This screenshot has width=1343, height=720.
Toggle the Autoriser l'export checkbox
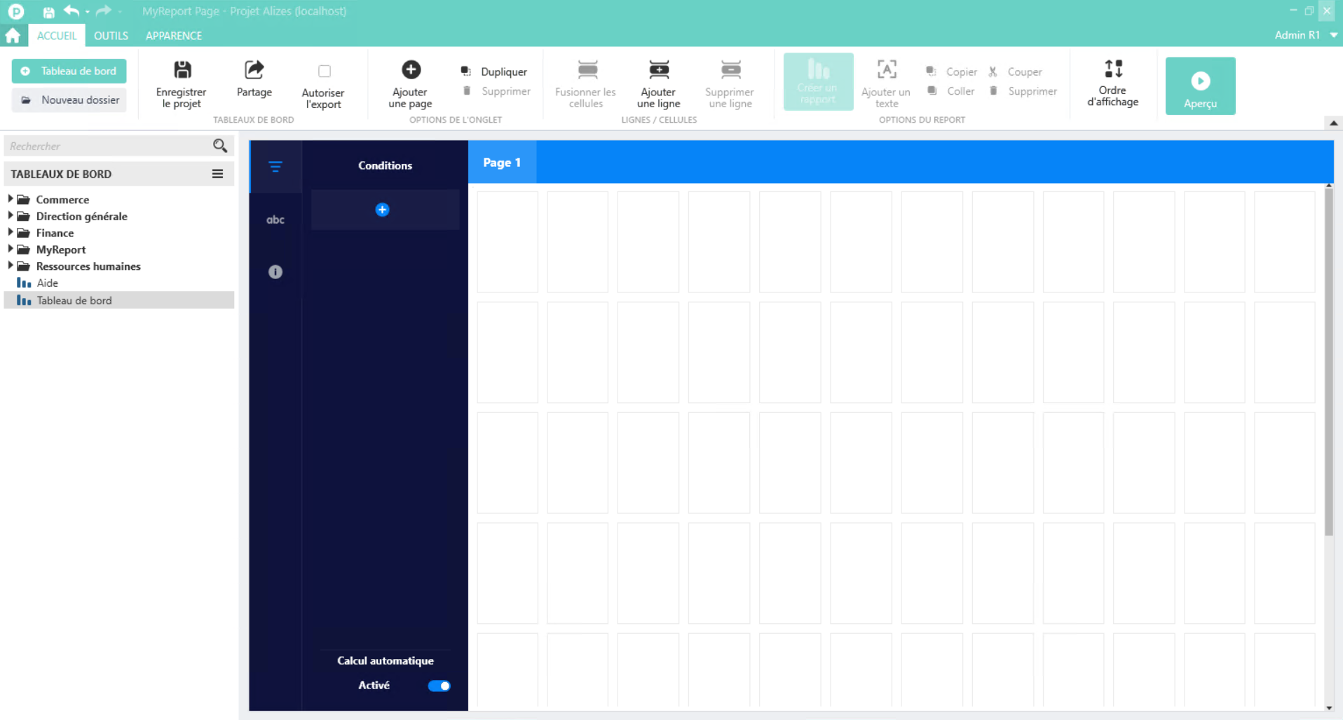click(x=324, y=72)
